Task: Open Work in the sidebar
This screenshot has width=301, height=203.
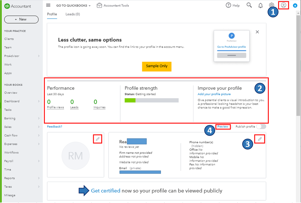Action: point(8,64)
